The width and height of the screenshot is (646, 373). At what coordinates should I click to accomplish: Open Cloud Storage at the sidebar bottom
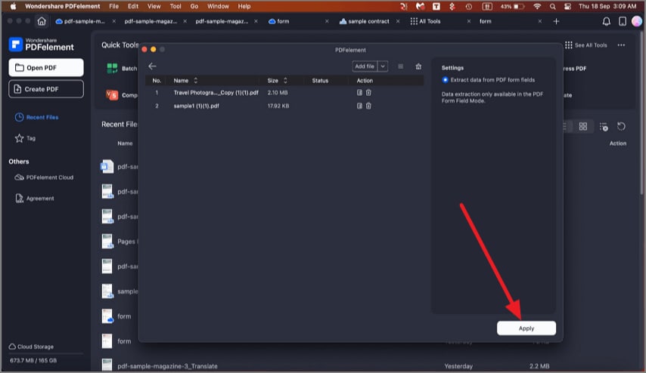click(x=31, y=347)
